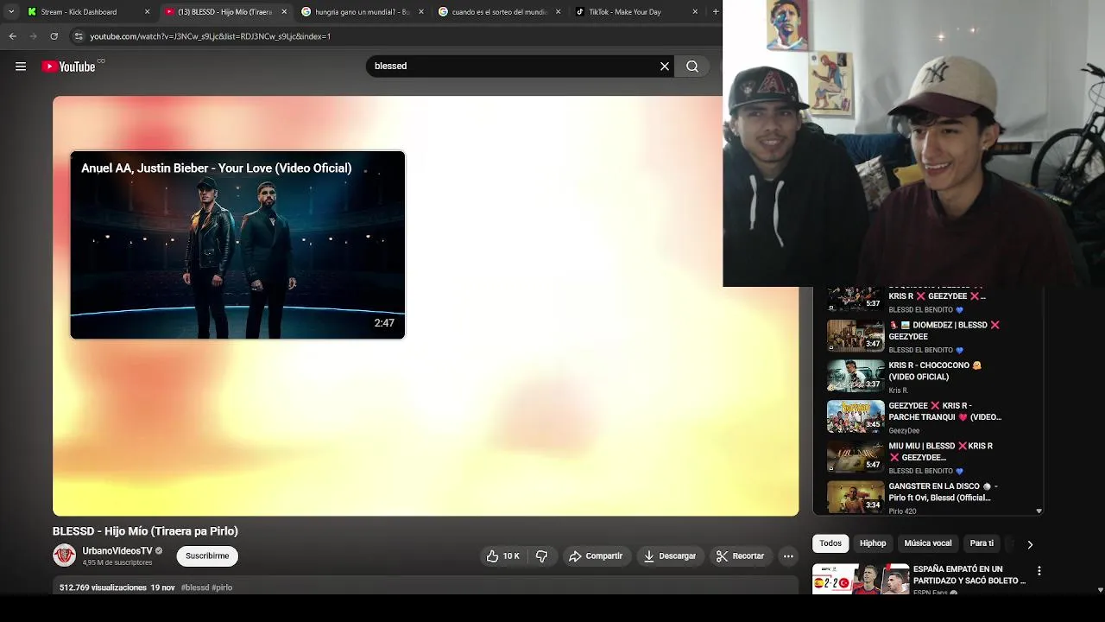The width and height of the screenshot is (1105, 622).
Task: Go back in browser history
Action: tap(12, 36)
